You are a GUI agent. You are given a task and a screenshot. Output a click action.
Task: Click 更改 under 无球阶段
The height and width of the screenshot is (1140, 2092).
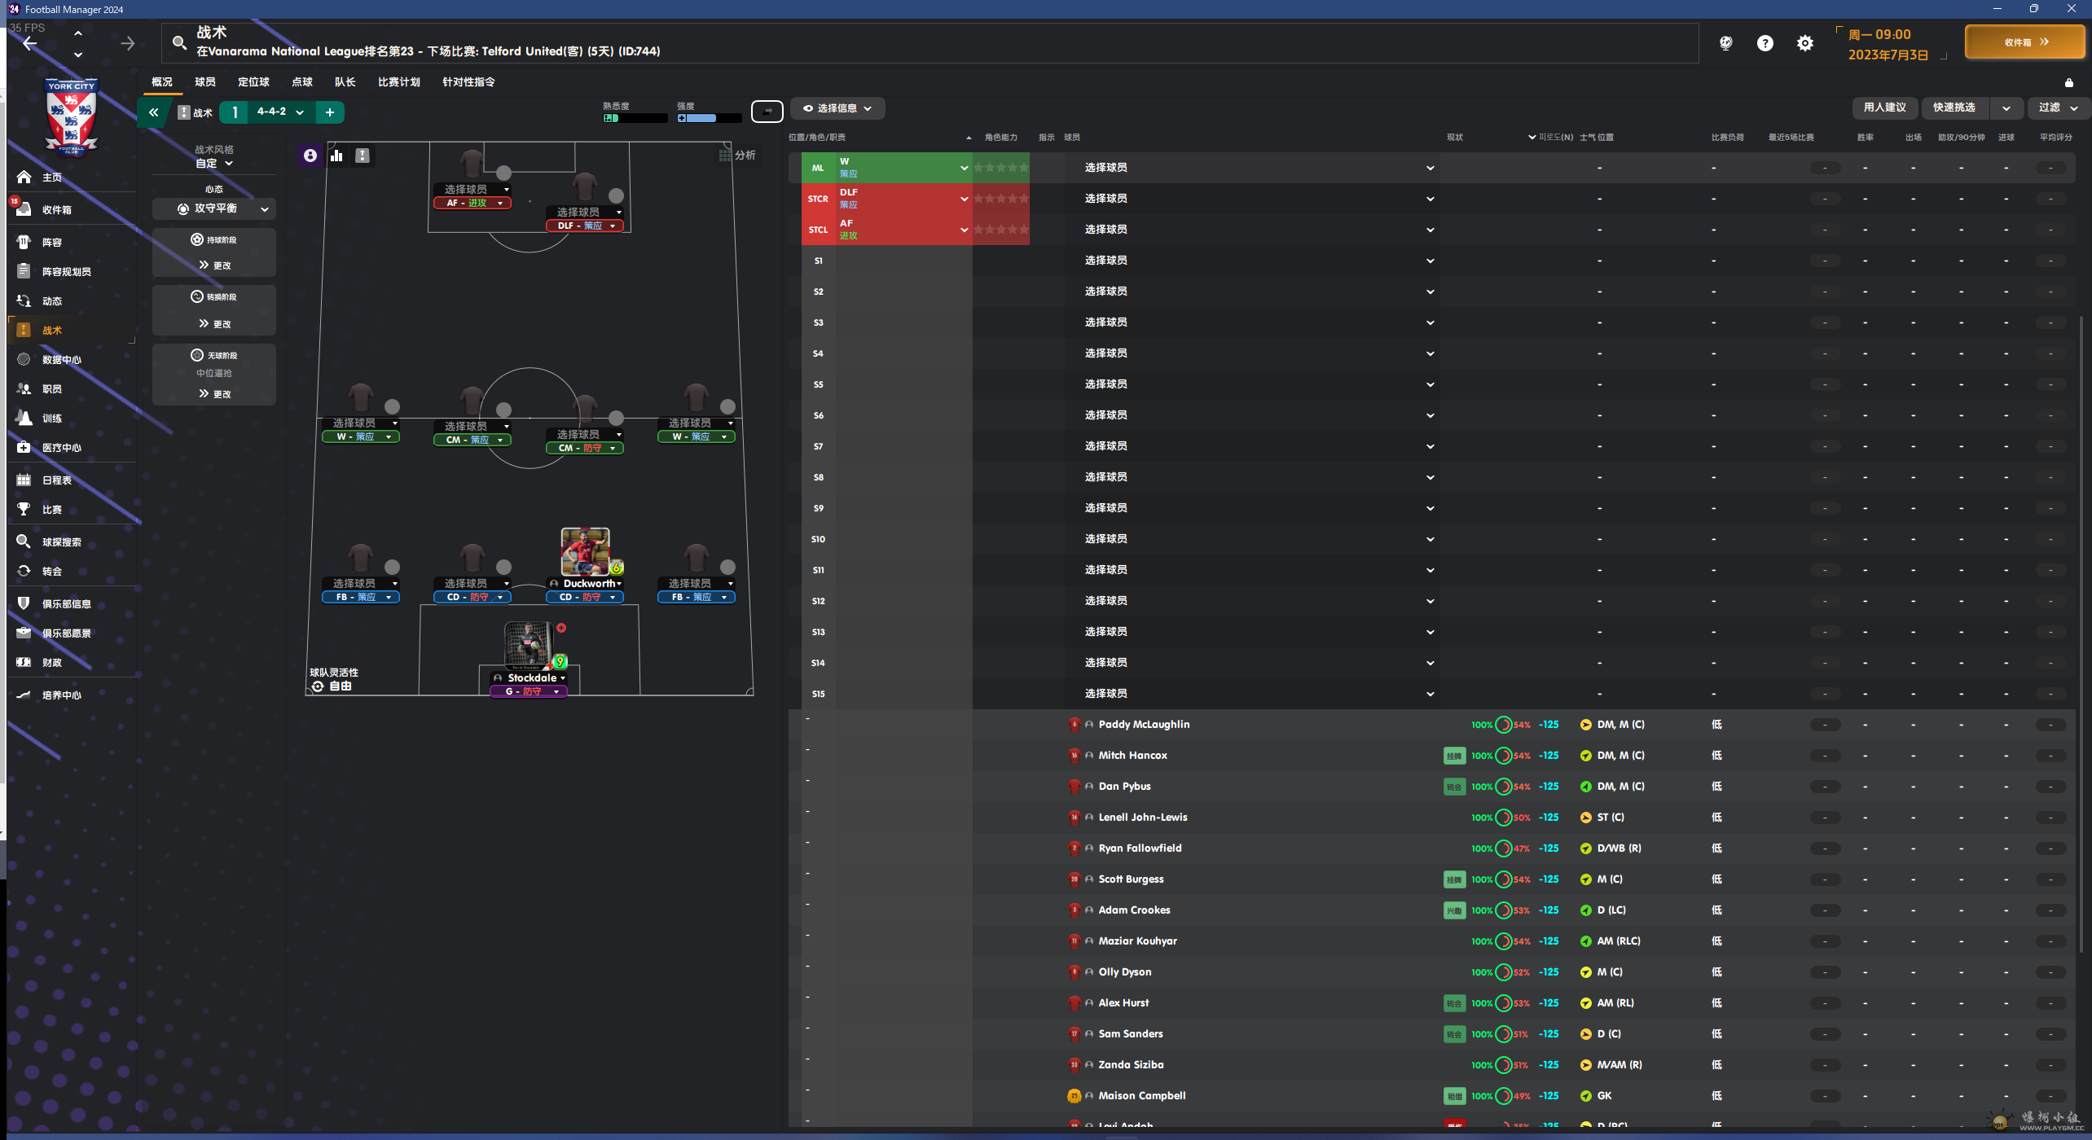click(x=215, y=394)
